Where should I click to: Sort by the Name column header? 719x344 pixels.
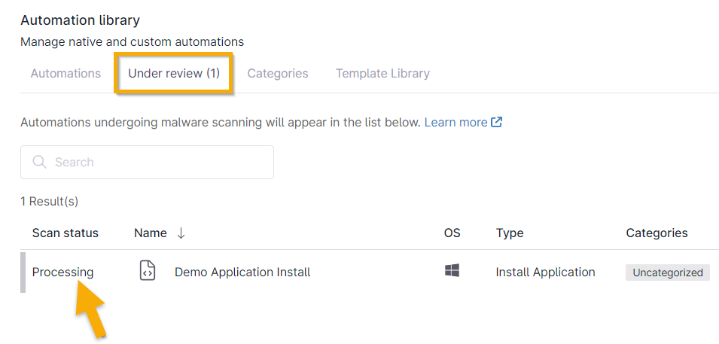pyautogui.click(x=151, y=233)
